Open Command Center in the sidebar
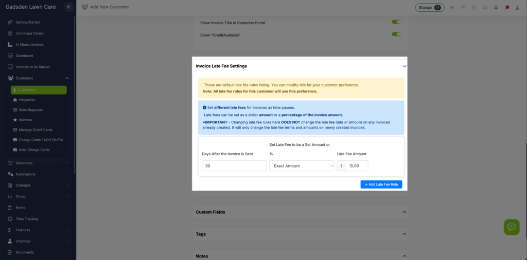Viewport: 527px width, 260px height. pyautogui.click(x=30, y=33)
